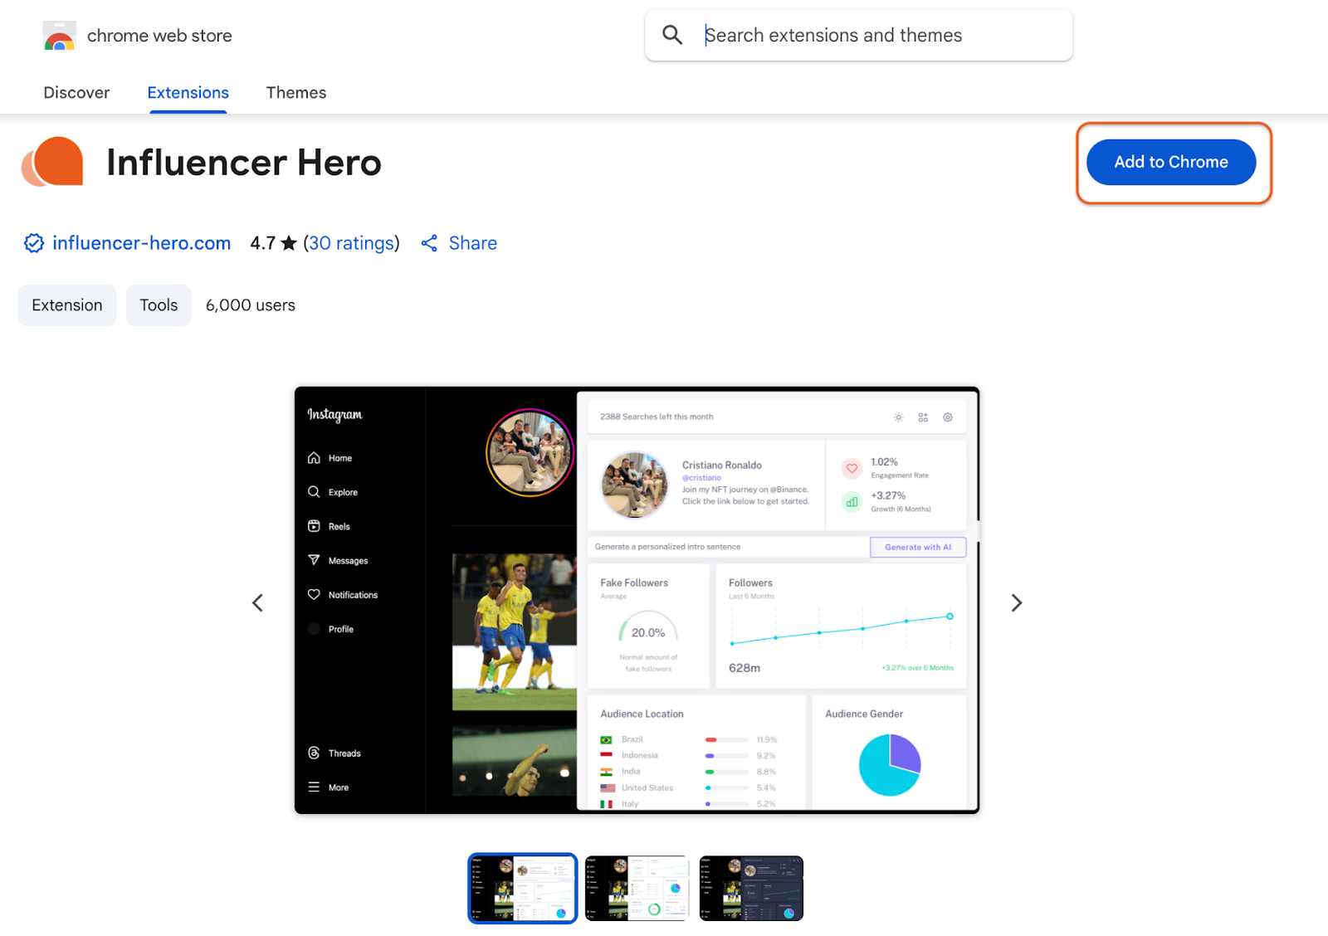Click the Share link
The image size is (1328, 936).
point(473,243)
